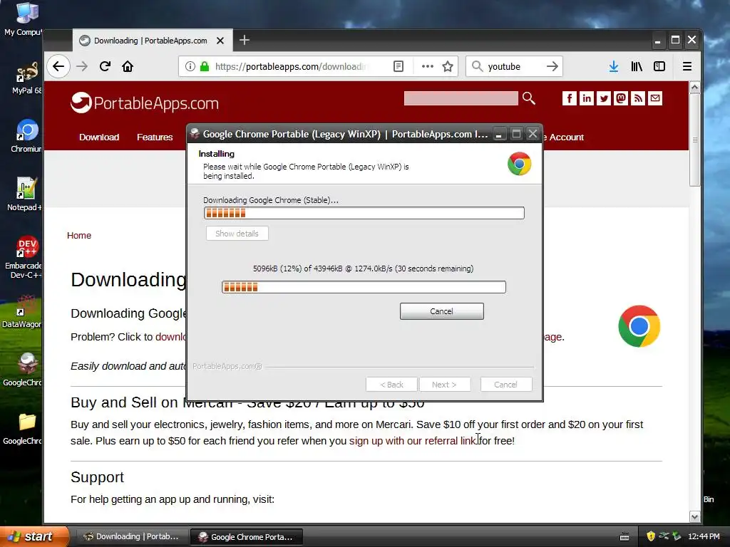Focus the youtube search box
Image resolution: width=730 pixels, height=547 pixels.
pos(514,66)
